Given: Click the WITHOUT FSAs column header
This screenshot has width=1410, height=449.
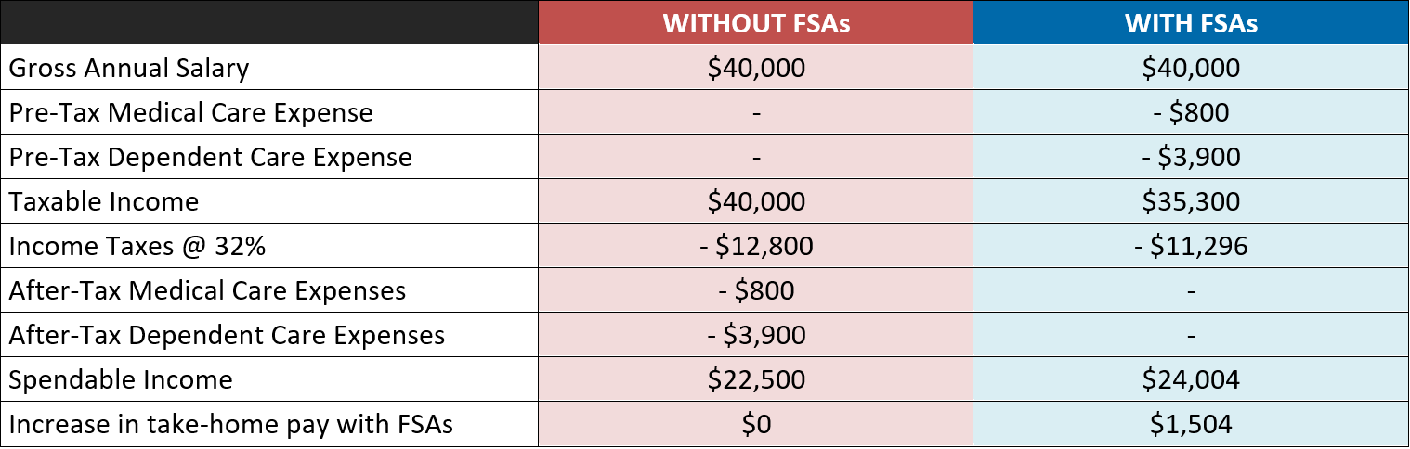Looking at the screenshot, I should click(756, 23).
